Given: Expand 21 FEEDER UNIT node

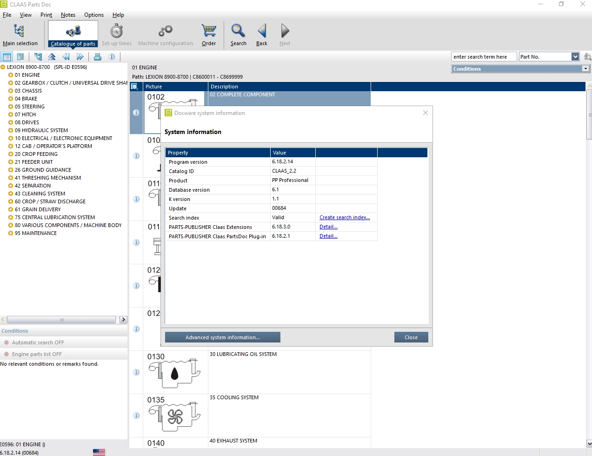Looking at the screenshot, I should pyautogui.click(x=11, y=162).
